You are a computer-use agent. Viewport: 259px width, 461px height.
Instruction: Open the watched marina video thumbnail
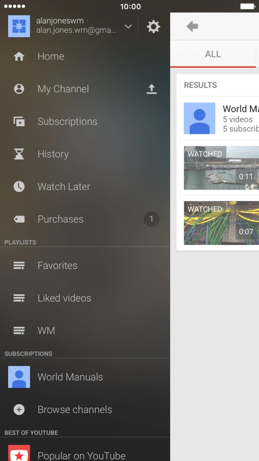pos(221,168)
